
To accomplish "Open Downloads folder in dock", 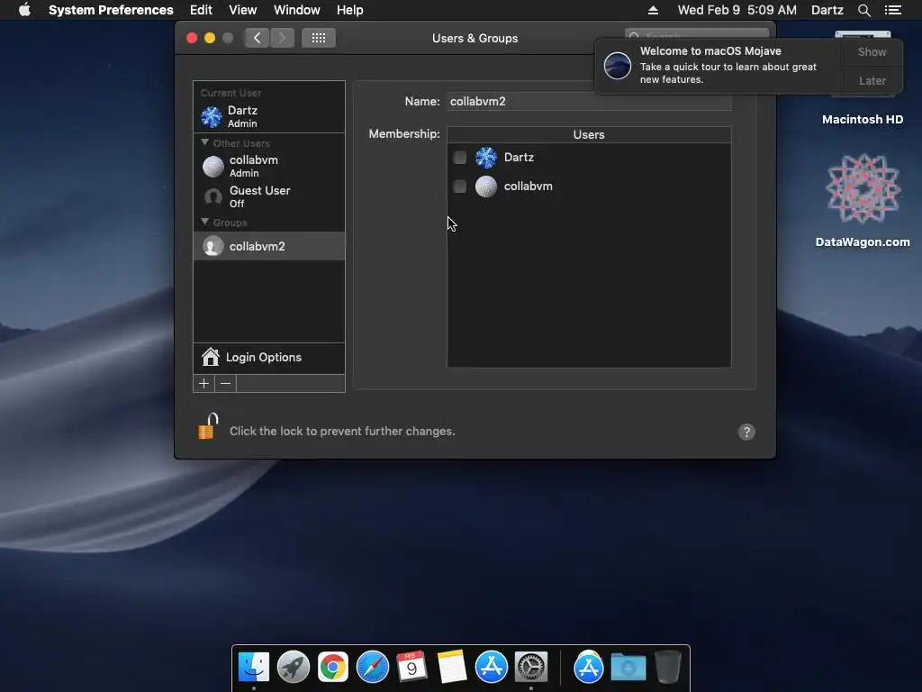I will [x=628, y=668].
